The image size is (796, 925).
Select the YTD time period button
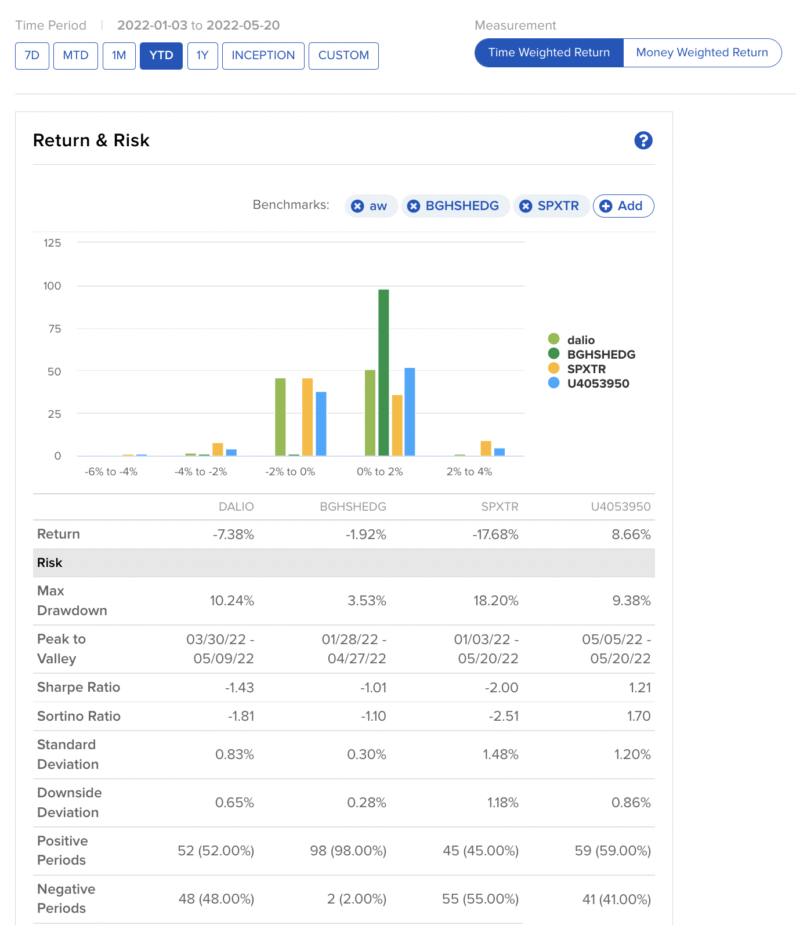(x=161, y=56)
